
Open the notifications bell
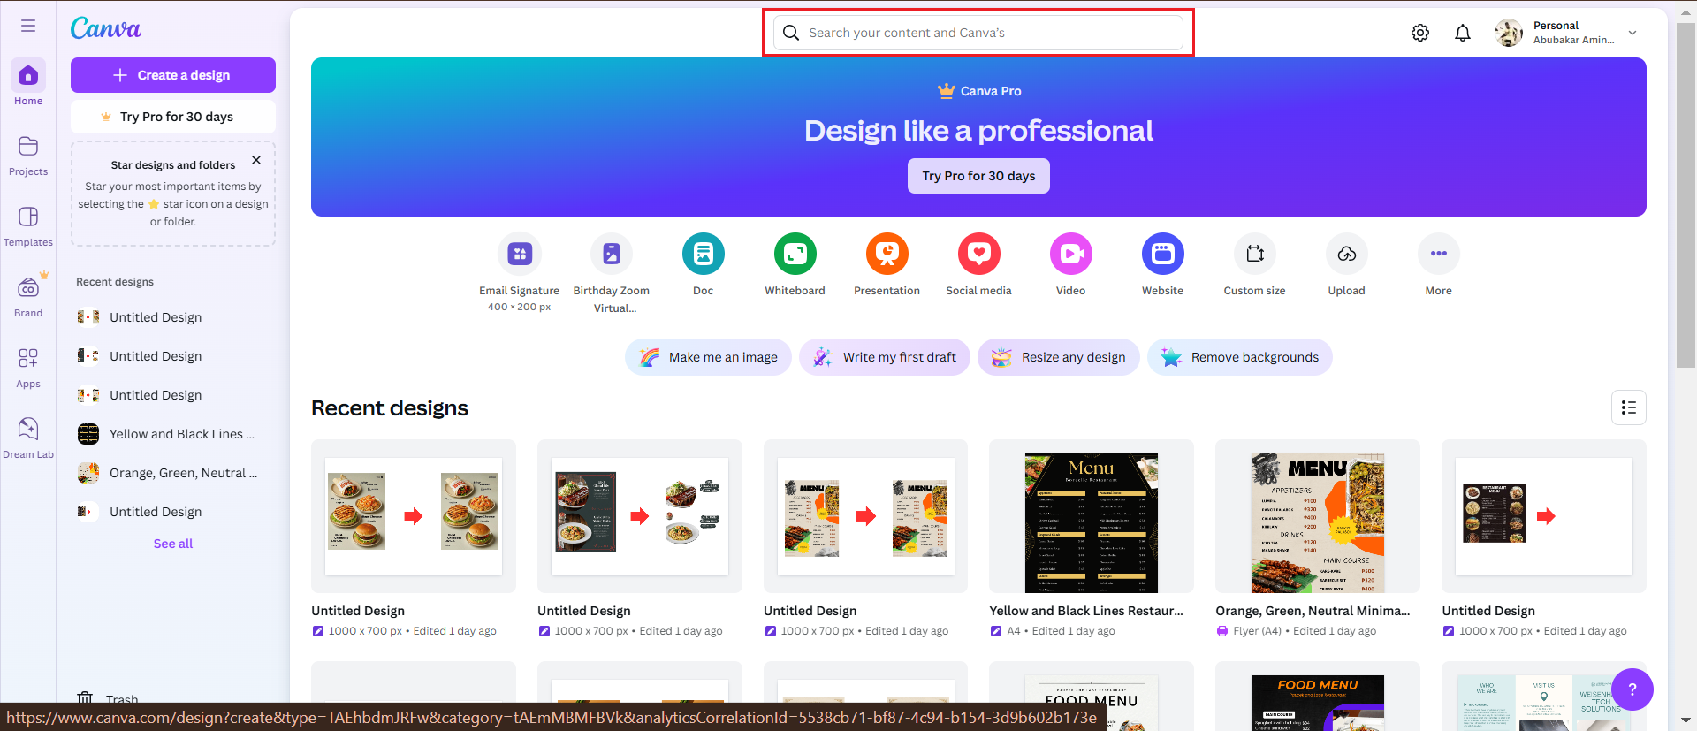point(1463,33)
